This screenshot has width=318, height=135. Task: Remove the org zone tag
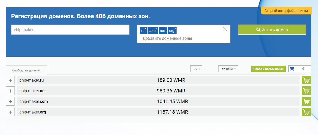(175, 28)
